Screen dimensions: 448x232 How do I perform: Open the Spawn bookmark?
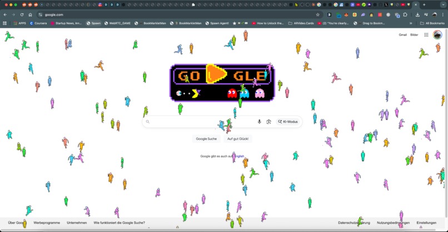click(94, 23)
